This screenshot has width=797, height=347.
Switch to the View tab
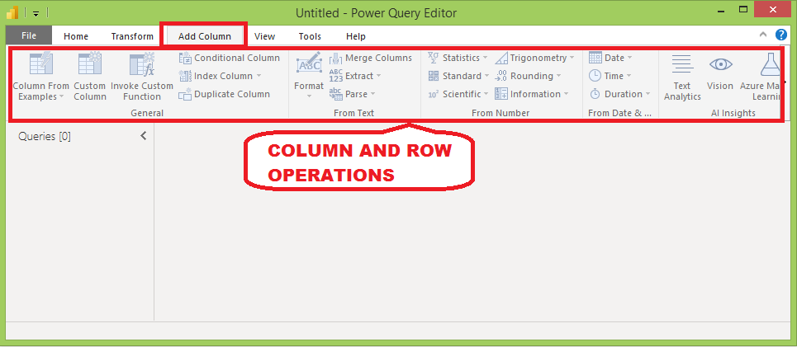click(x=264, y=36)
